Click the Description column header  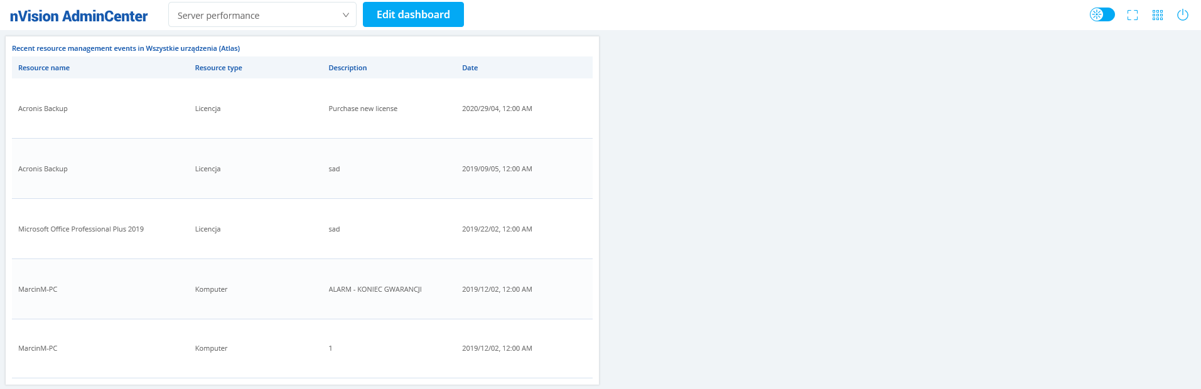[348, 68]
